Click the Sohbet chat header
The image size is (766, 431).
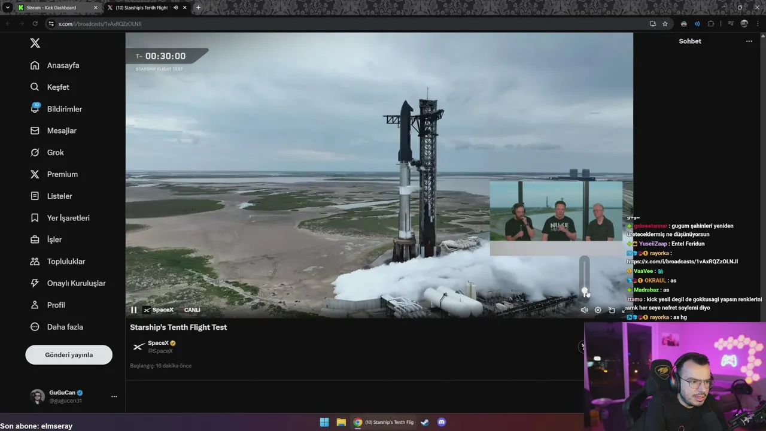689,41
